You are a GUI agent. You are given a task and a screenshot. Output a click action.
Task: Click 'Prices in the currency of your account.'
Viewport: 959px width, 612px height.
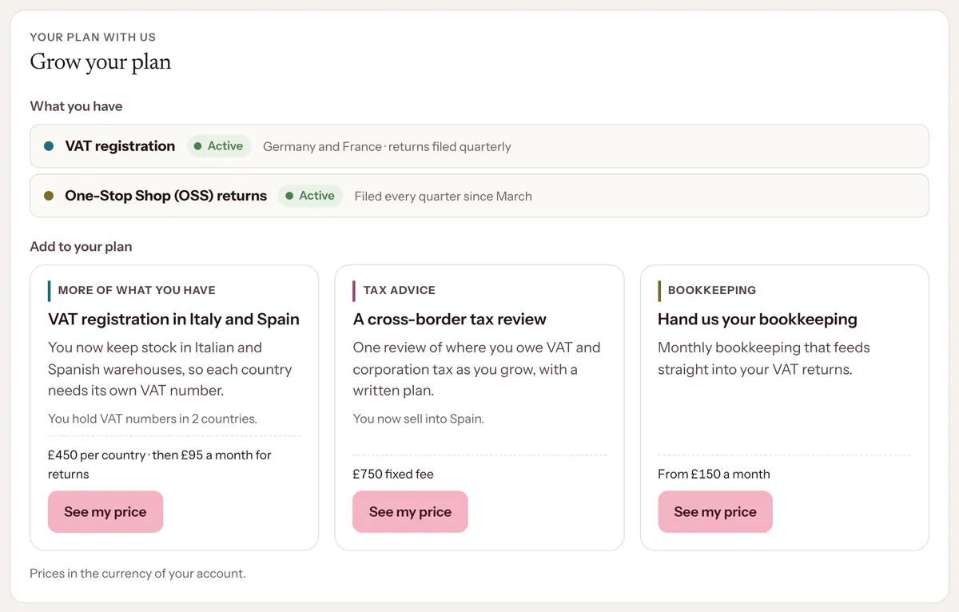point(137,574)
